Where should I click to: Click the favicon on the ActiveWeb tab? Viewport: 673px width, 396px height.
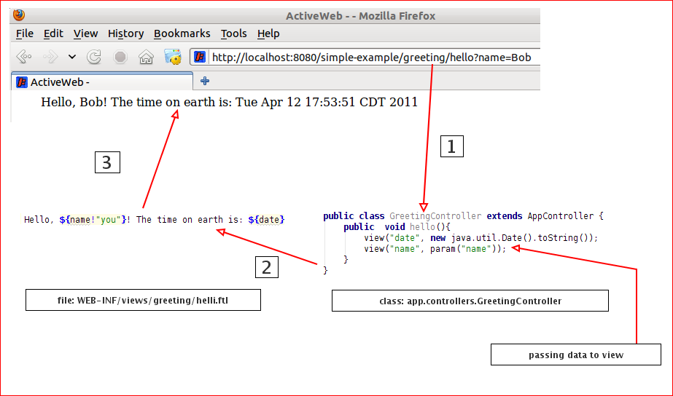point(21,82)
